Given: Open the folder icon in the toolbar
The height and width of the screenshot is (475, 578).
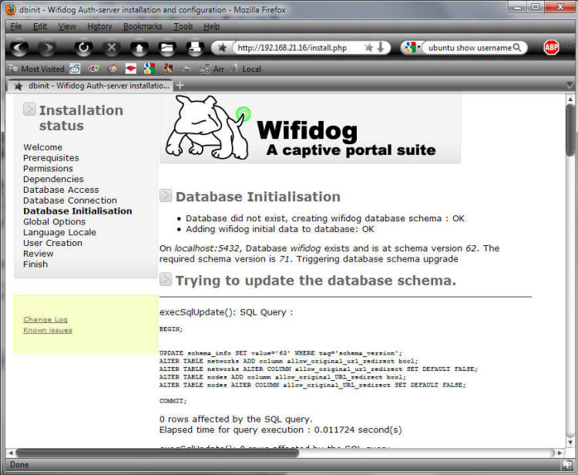Looking at the screenshot, I should coord(167,48).
